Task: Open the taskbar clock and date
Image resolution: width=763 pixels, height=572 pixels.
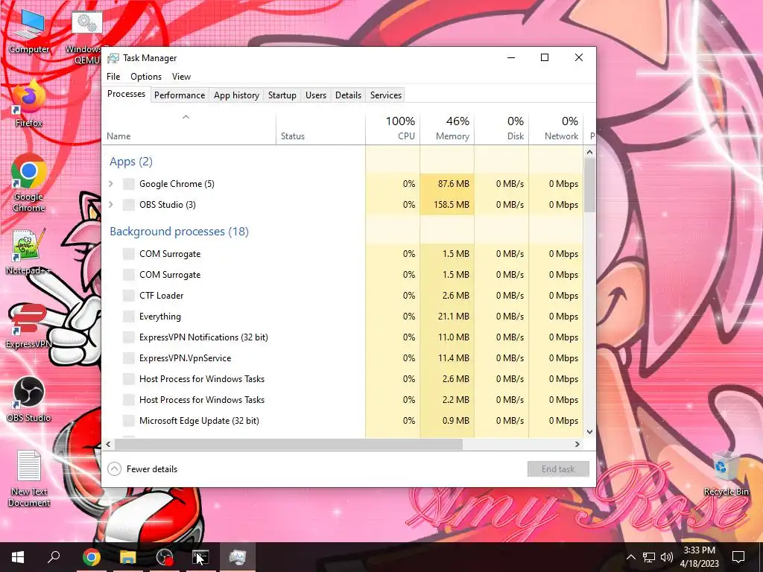Action: (700, 557)
